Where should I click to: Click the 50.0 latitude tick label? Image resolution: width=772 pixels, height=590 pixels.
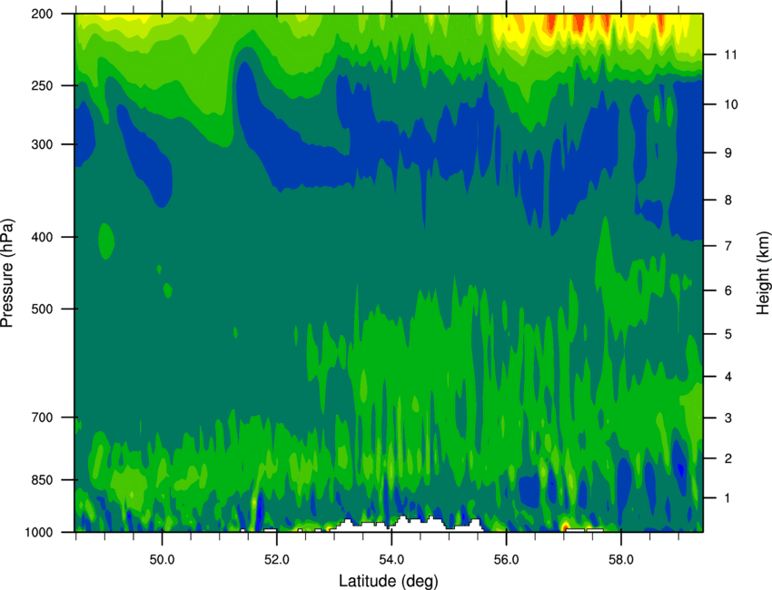[162, 560]
